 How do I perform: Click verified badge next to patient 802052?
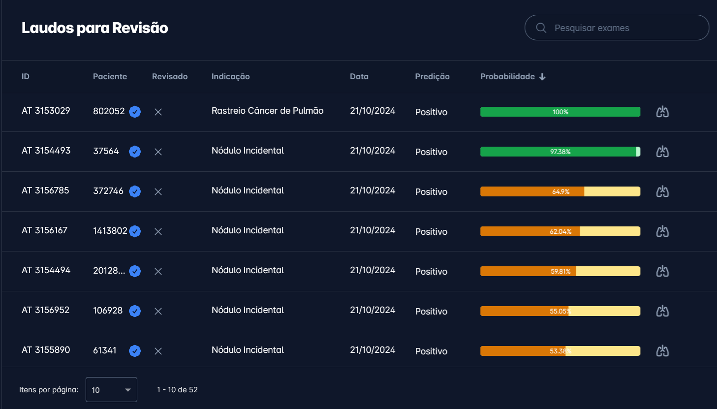(135, 112)
